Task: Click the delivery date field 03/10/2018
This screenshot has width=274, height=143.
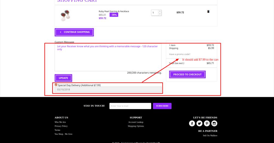Action: click(108, 90)
